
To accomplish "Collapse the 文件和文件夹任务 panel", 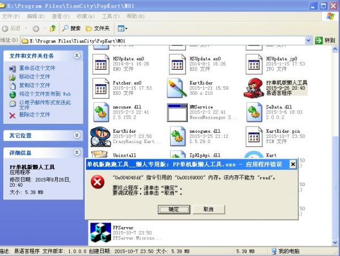I will coord(76,56).
